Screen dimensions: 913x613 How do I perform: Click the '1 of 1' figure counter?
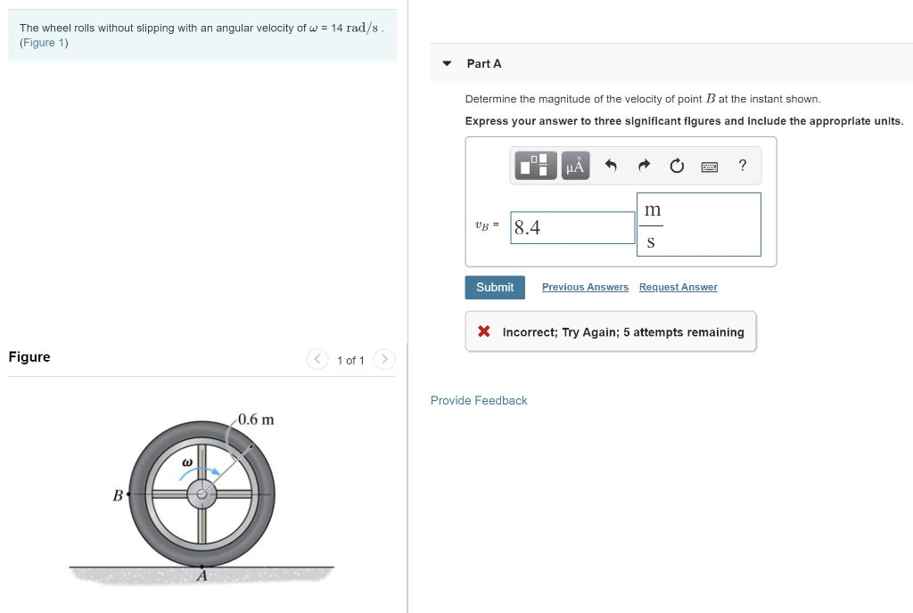[350, 361]
